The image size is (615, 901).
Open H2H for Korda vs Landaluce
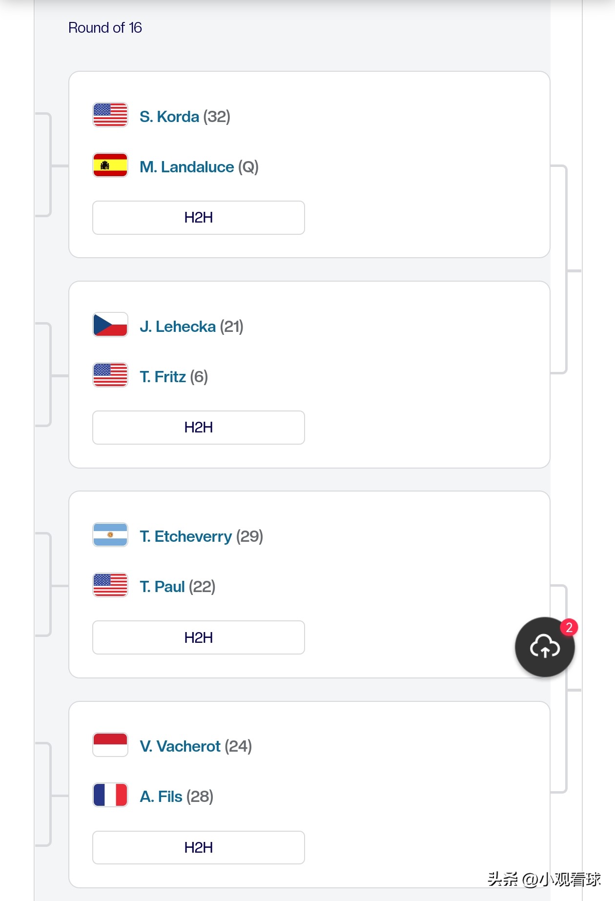coord(198,218)
